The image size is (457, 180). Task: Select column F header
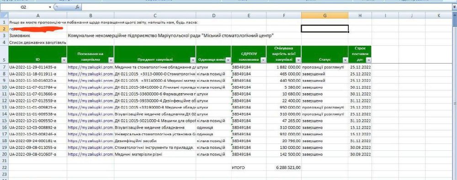point(284,16)
